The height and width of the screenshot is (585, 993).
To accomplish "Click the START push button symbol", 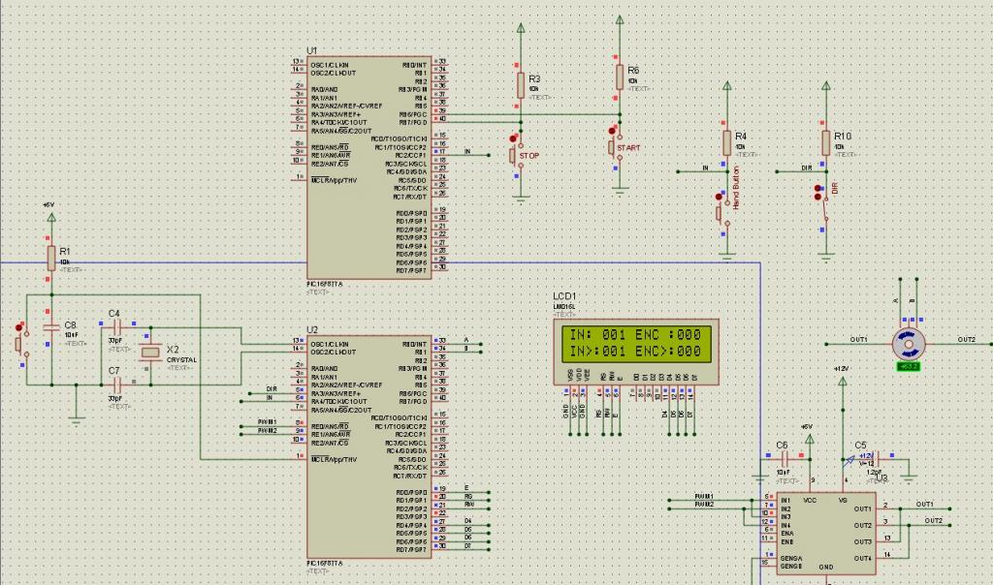I will pyautogui.click(x=616, y=146).
